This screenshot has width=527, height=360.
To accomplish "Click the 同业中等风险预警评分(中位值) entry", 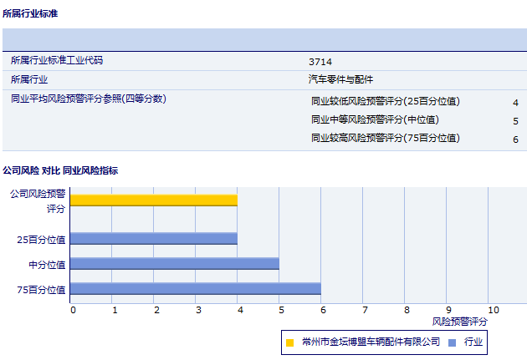I will [375, 119].
